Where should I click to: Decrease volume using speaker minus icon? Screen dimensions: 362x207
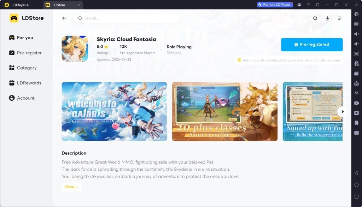[x=356, y=44]
